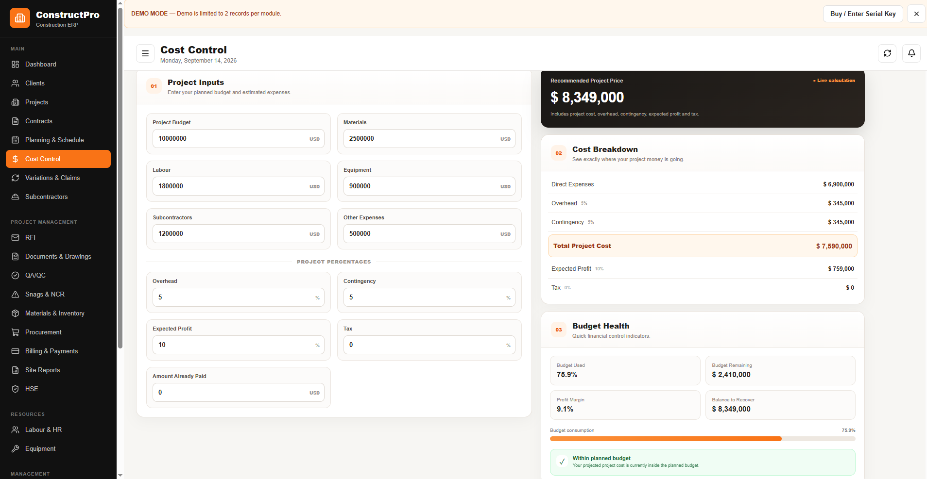Click the Variations & Claims refresh-arrows icon
927x479 pixels.
click(x=16, y=178)
